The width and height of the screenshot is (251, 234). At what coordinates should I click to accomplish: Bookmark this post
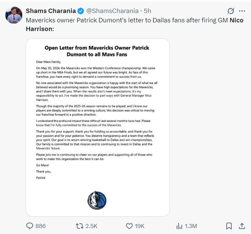[229, 226]
